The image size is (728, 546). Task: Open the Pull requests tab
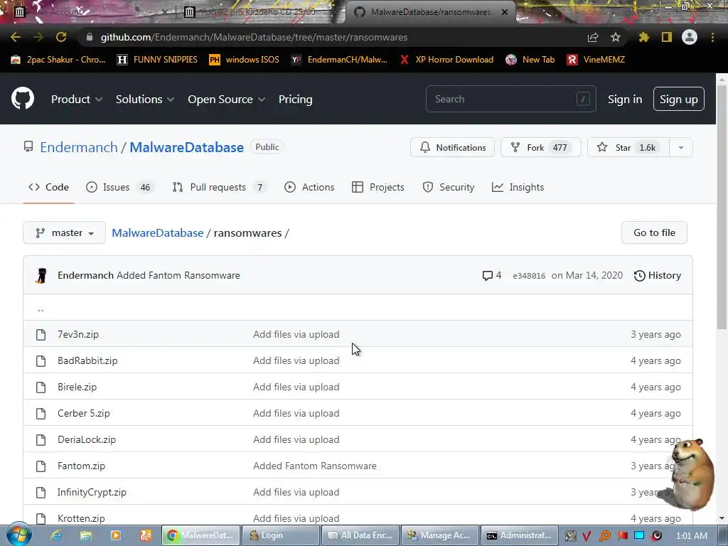[219, 187]
